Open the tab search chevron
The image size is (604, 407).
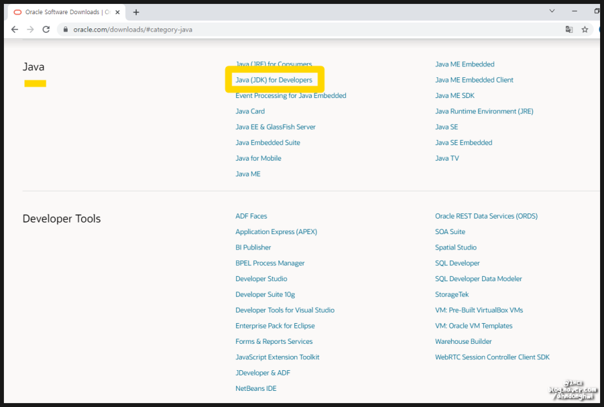tap(552, 11)
